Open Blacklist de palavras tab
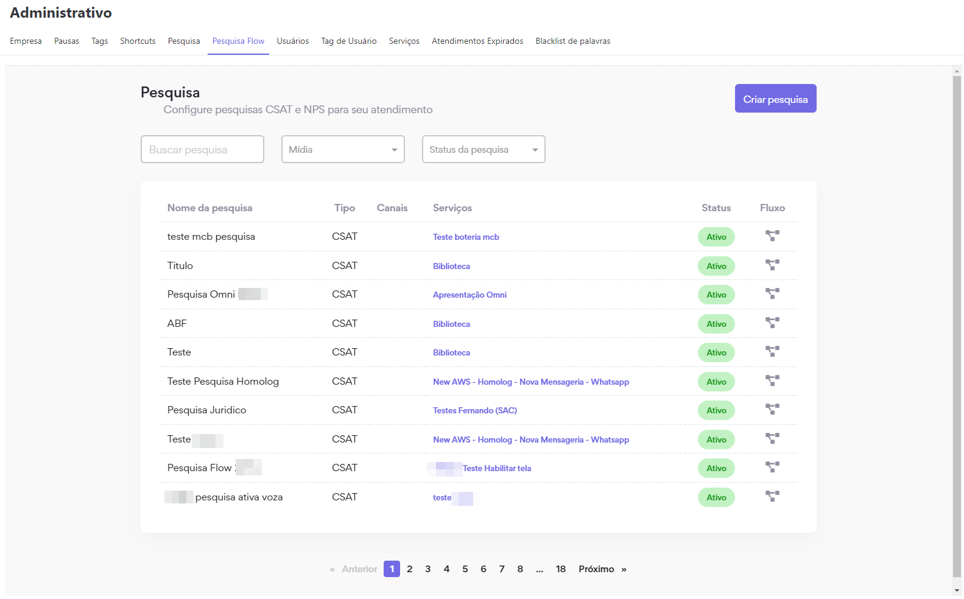This screenshot has width=964, height=599. click(573, 41)
